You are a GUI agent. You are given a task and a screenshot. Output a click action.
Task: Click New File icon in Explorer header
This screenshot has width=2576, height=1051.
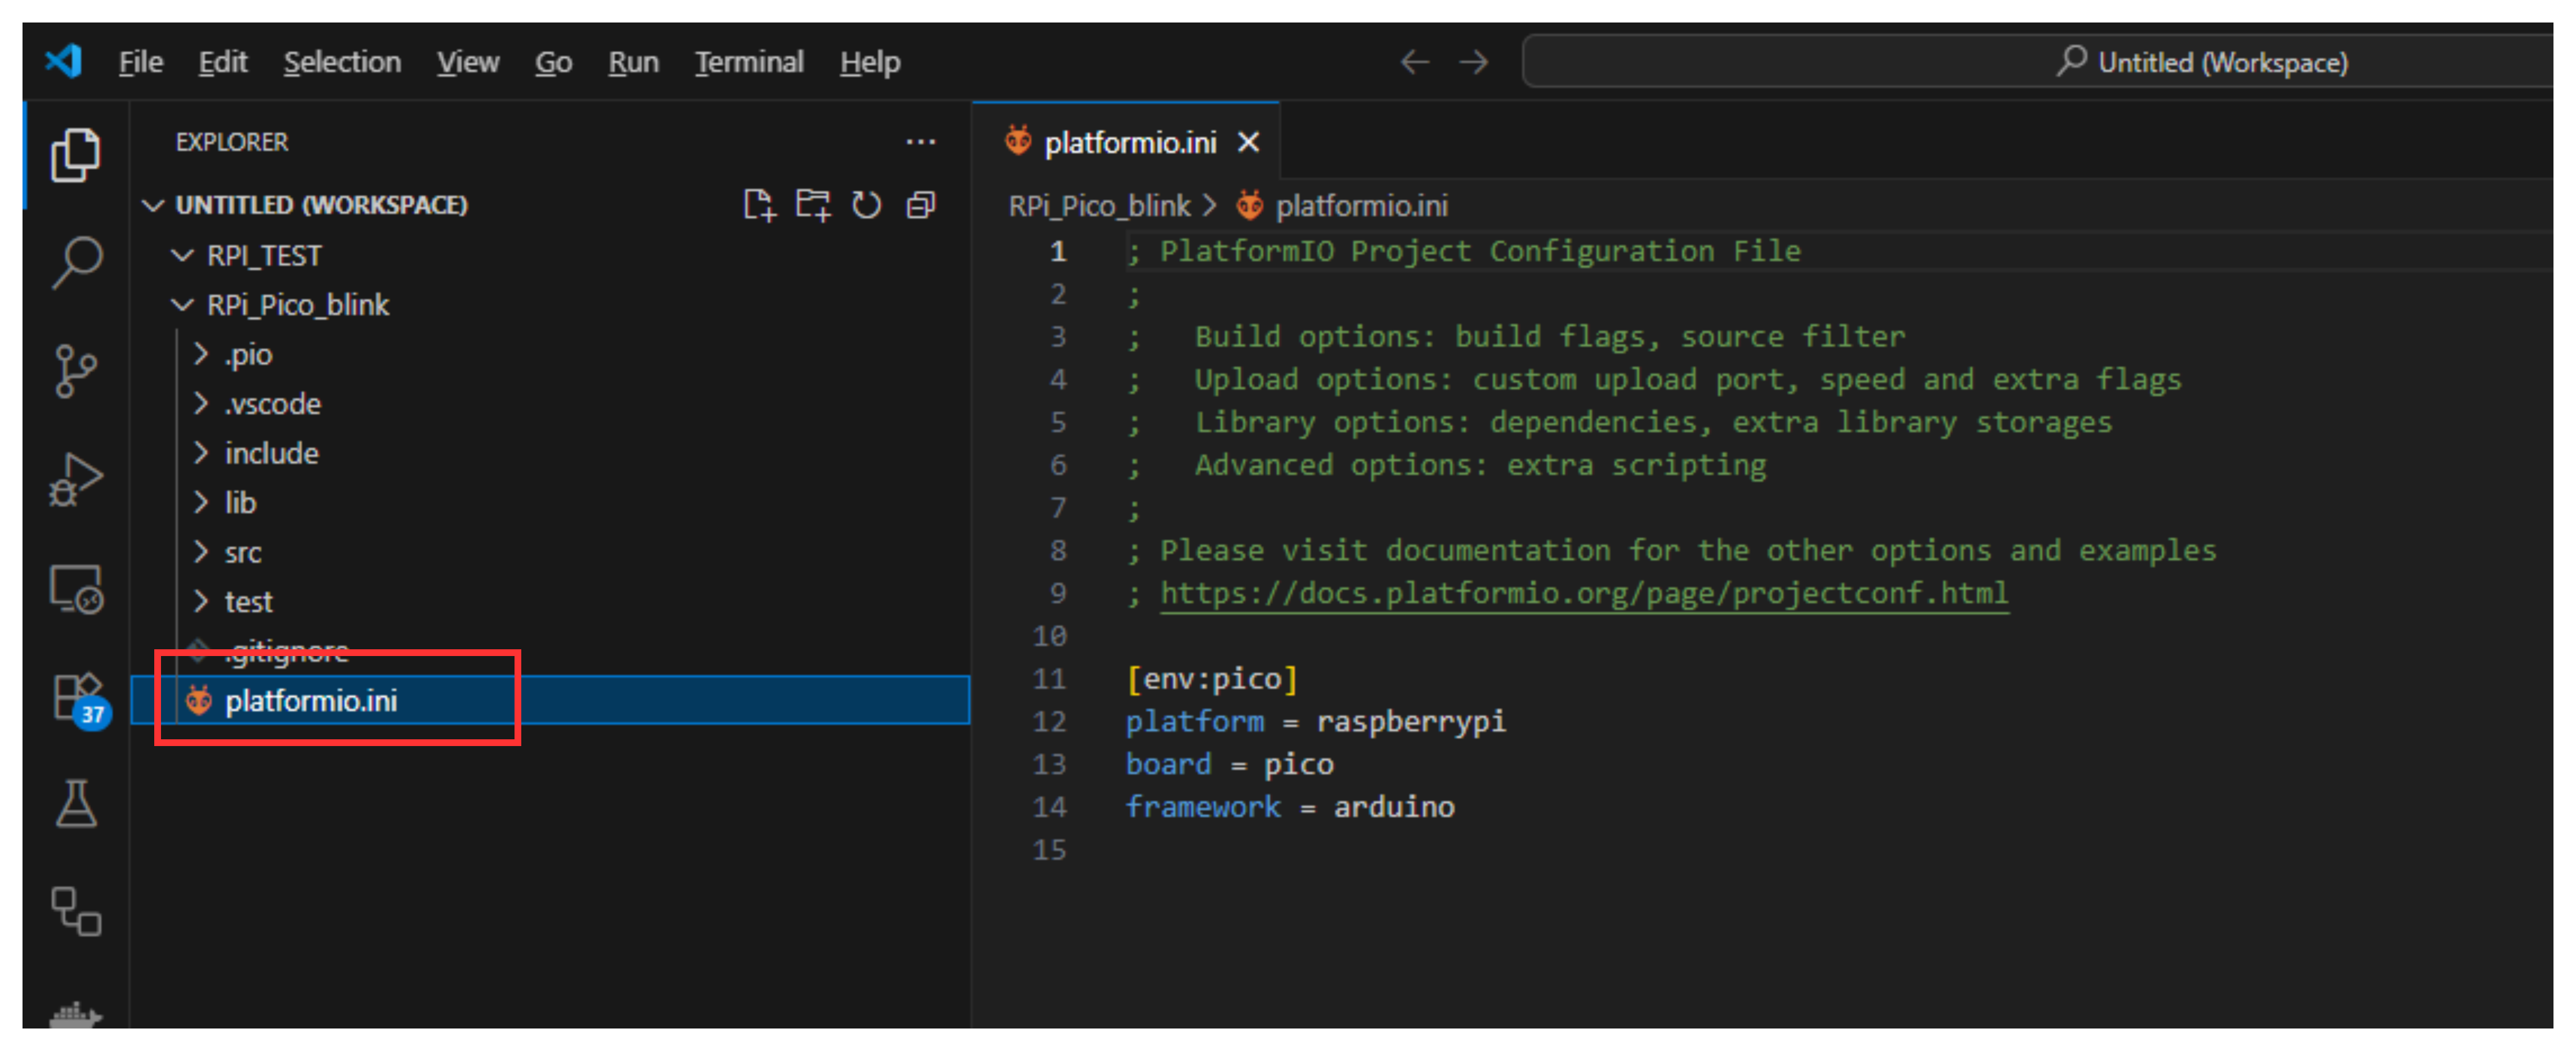(x=759, y=206)
